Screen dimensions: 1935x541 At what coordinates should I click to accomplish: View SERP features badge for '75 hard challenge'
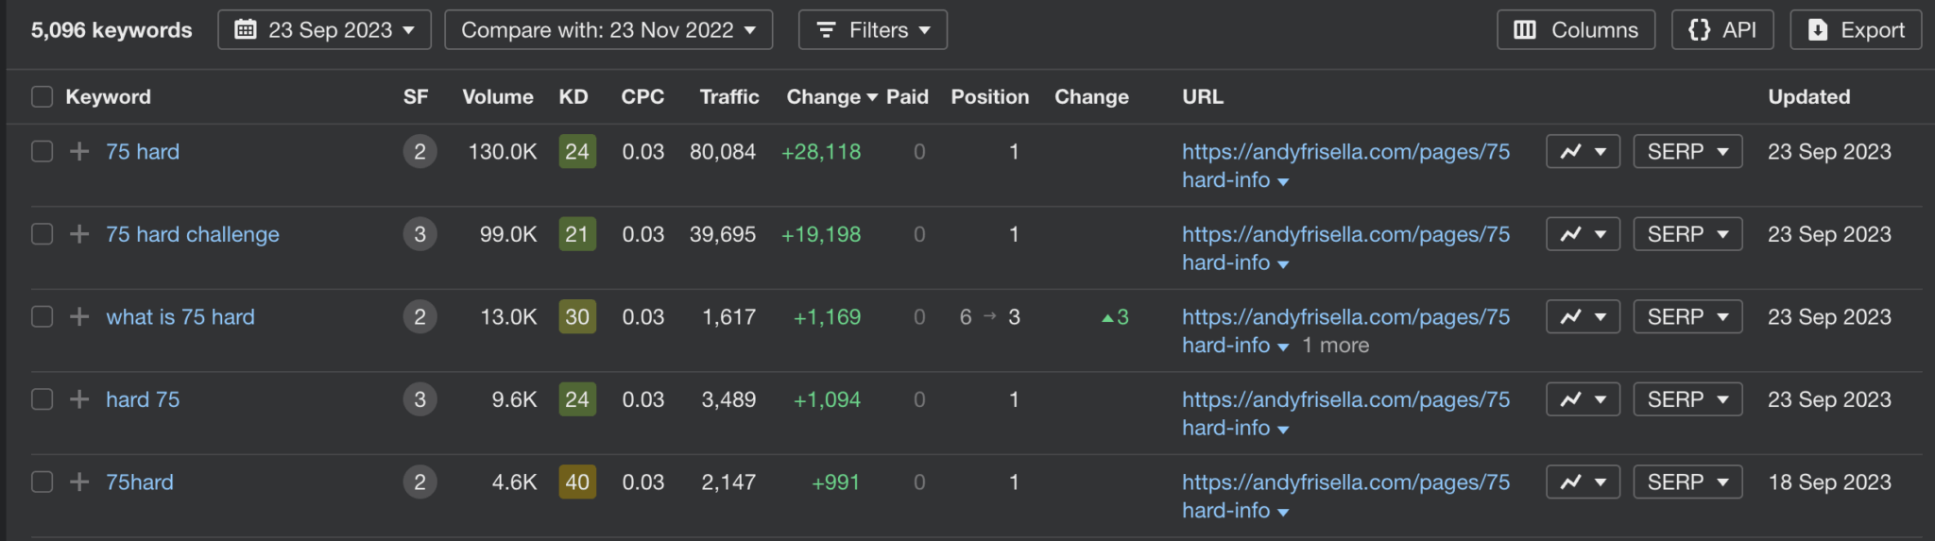[x=420, y=234]
